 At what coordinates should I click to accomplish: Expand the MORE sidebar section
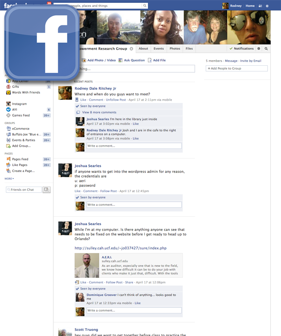coord(9,179)
